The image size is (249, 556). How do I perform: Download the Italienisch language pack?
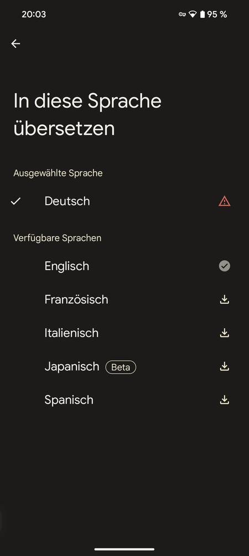224,333
